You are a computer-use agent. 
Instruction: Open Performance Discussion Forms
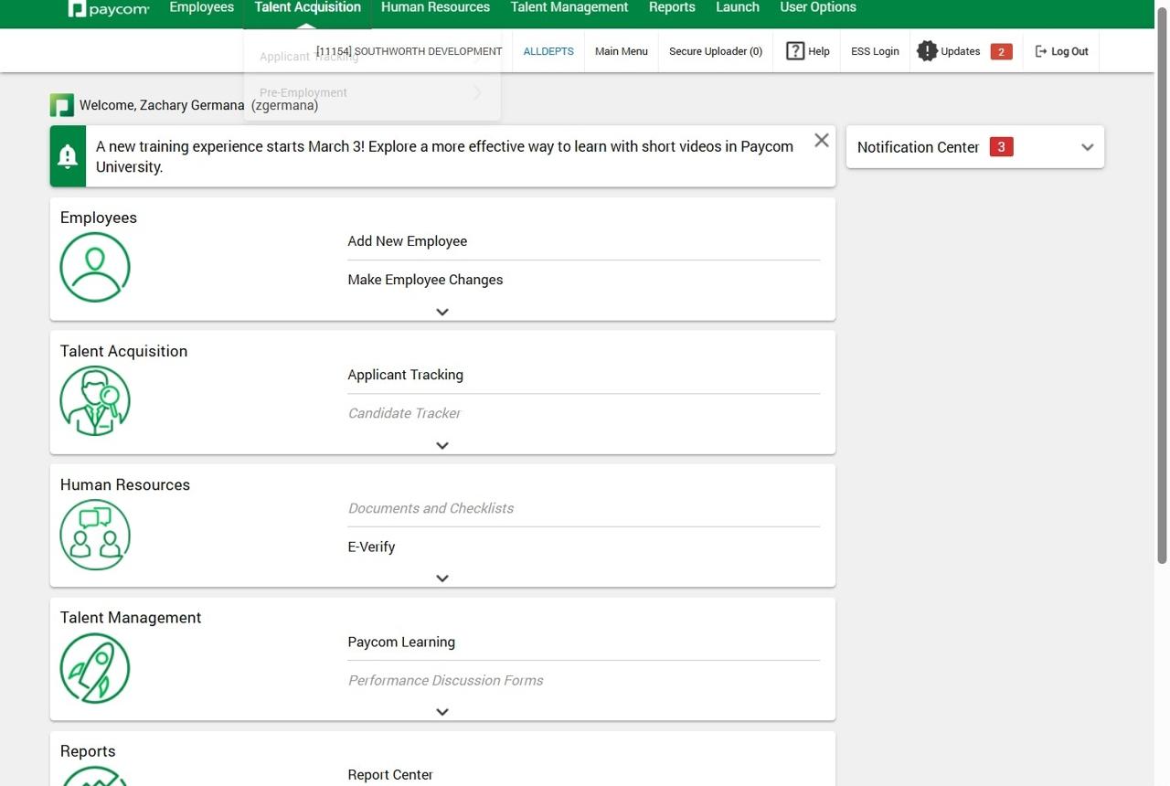click(445, 680)
